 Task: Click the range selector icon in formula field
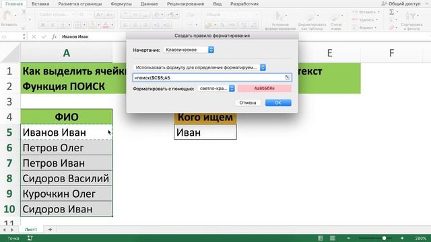coord(288,78)
